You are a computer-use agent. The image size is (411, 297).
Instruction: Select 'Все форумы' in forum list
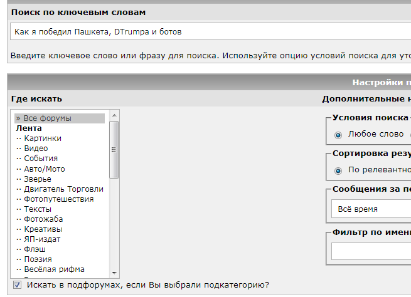pyautogui.click(x=60, y=118)
